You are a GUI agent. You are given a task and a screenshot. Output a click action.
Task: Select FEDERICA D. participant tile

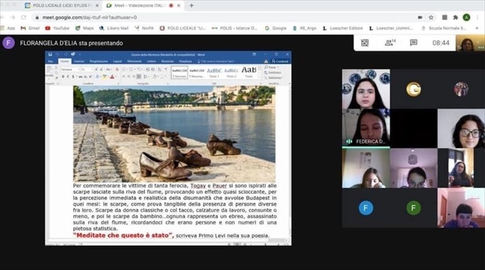[366, 128]
